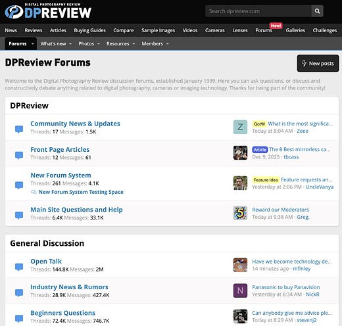Open Community News & Updates forum link

75,124
